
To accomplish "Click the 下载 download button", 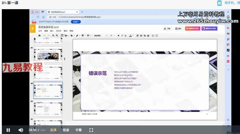I will click(x=167, y=29).
